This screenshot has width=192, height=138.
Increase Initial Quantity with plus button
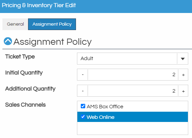(x=183, y=74)
